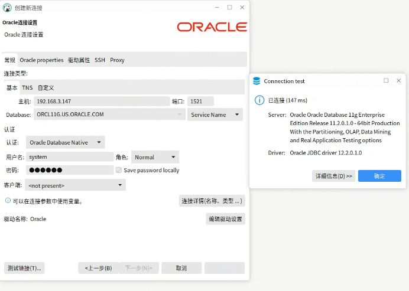
Task: Maximize the Connection test dialog
Action: pyautogui.click(x=386, y=80)
